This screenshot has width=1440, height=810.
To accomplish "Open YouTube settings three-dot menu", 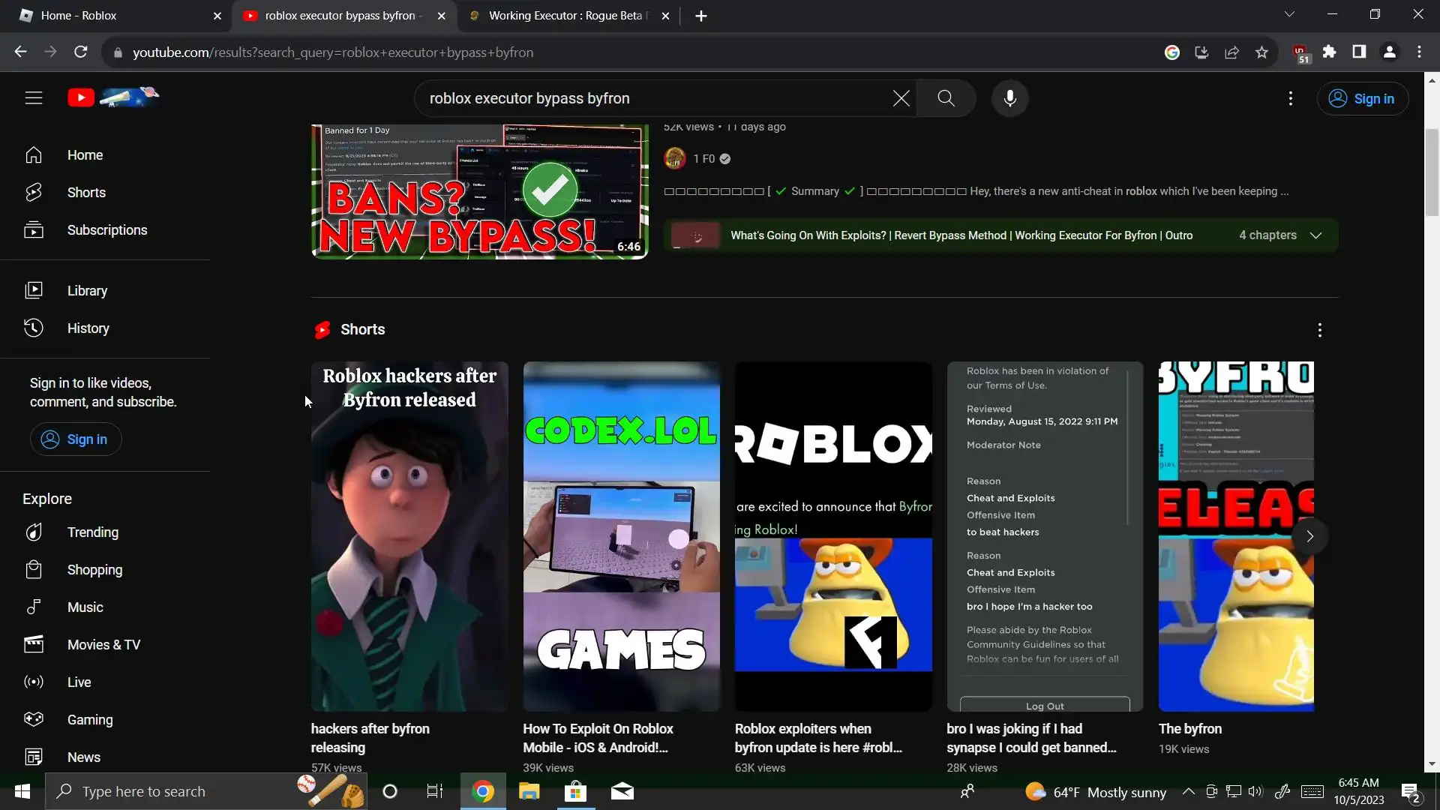I will (1290, 98).
